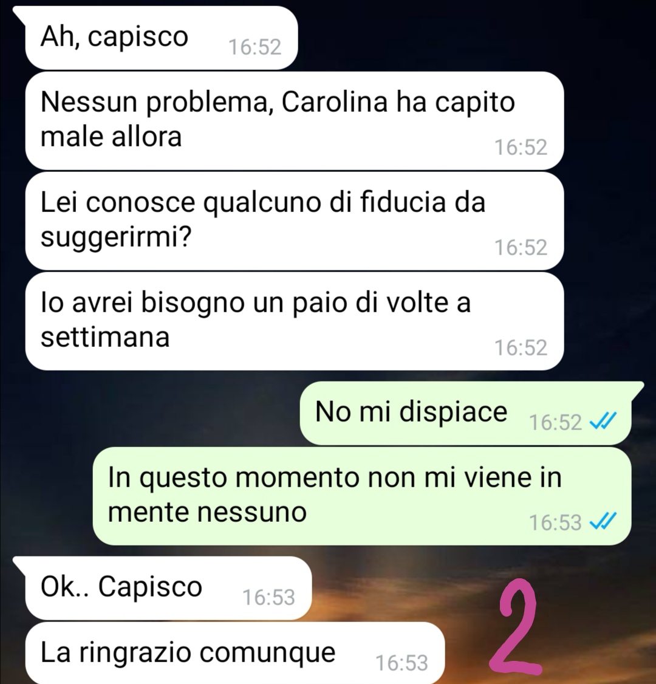Select the "Ah, capisco" message bubble

(162, 38)
